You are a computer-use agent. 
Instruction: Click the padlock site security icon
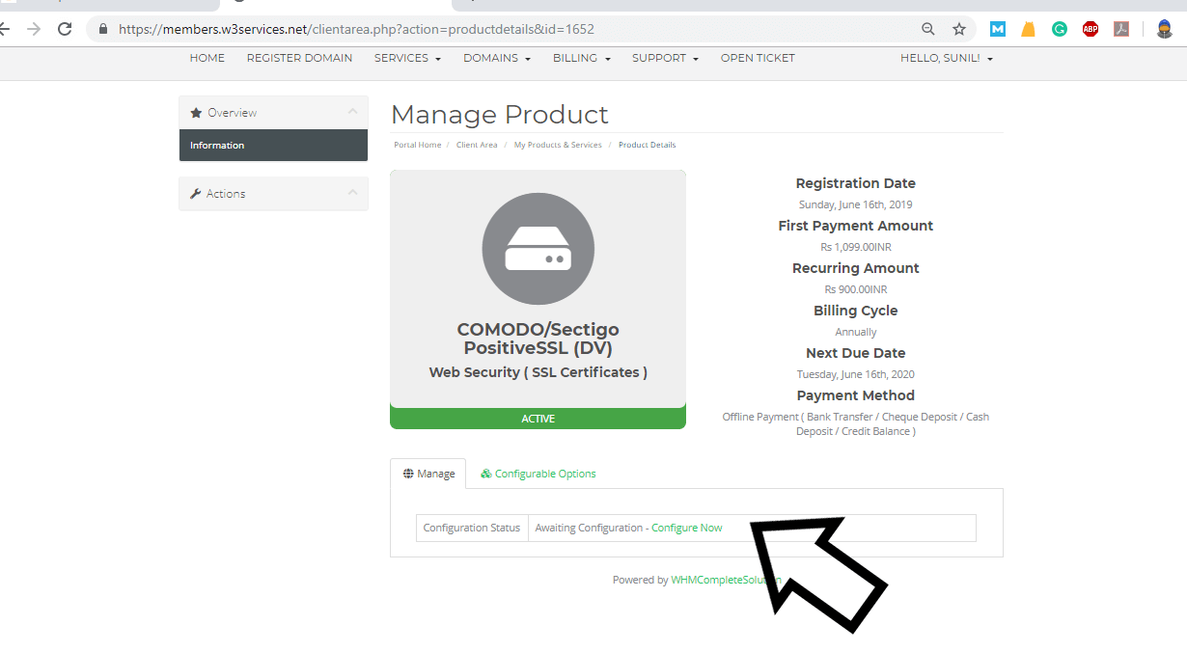tap(103, 29)
